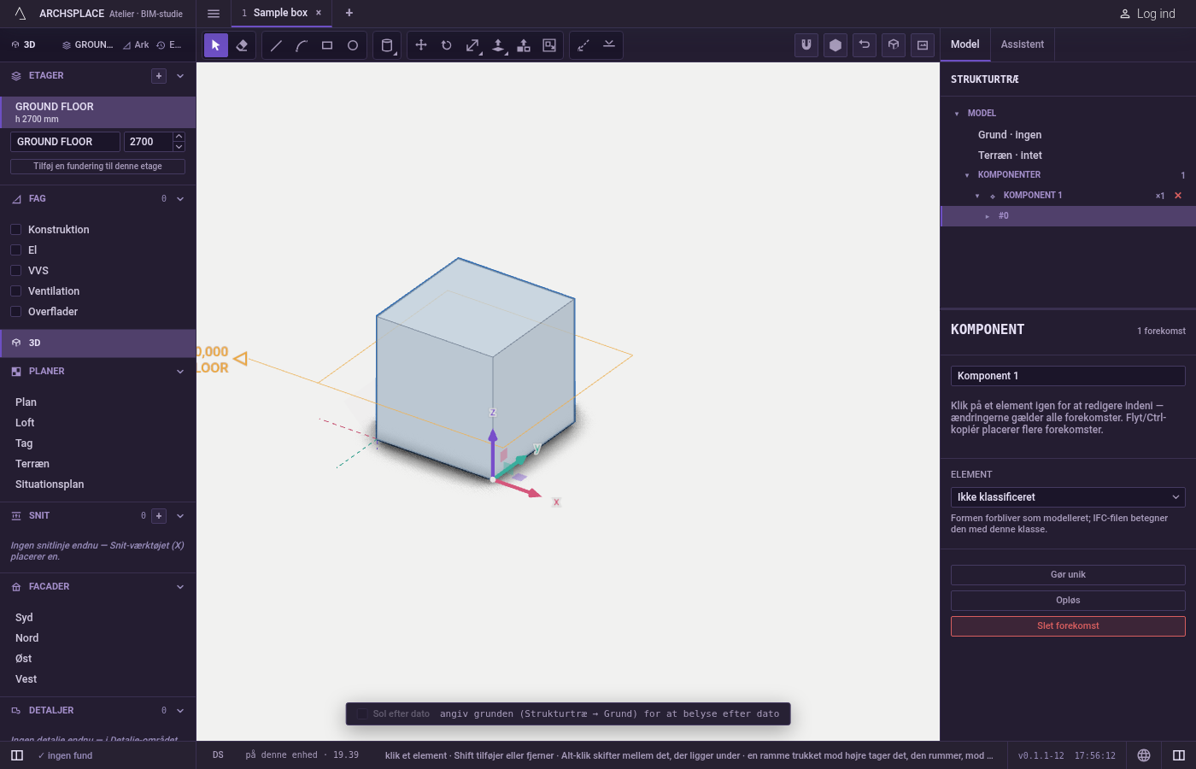Viewport: 1196px width, 769px height.
Task: Tick the Overflader checkbox
Action: (15, 312)
